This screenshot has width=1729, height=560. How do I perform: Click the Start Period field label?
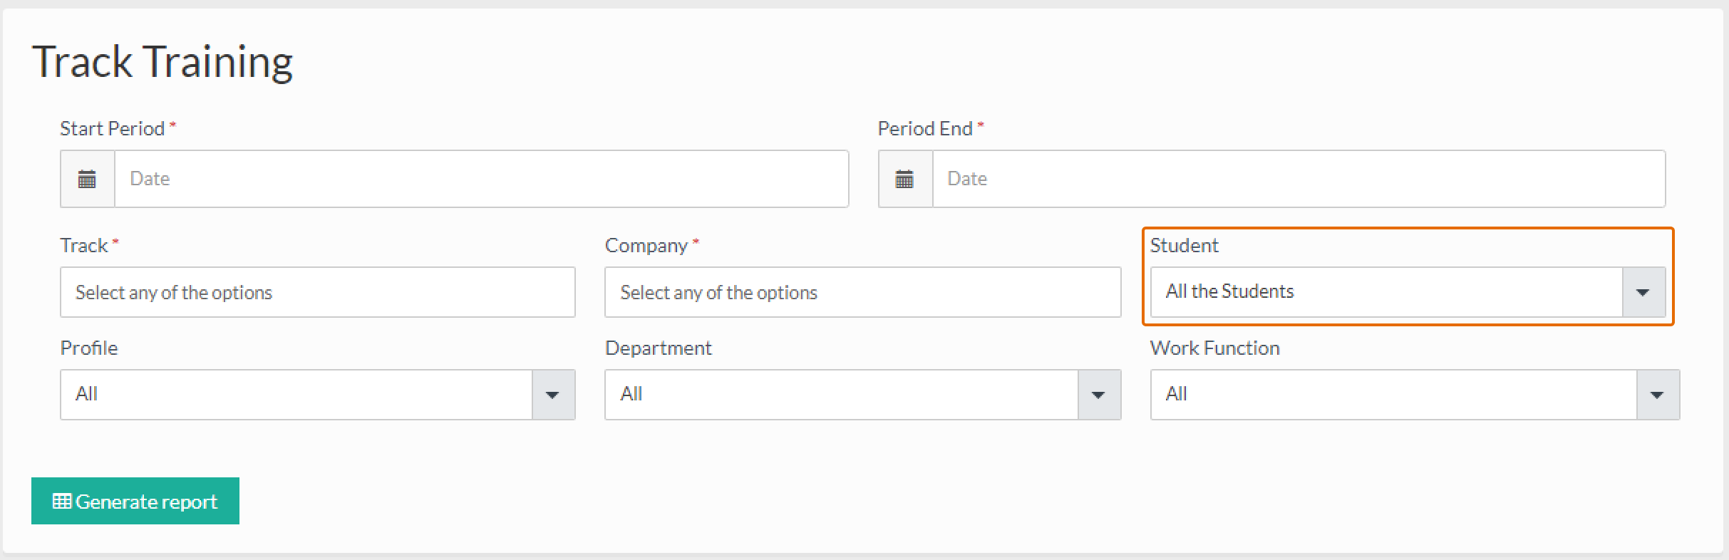113,128
